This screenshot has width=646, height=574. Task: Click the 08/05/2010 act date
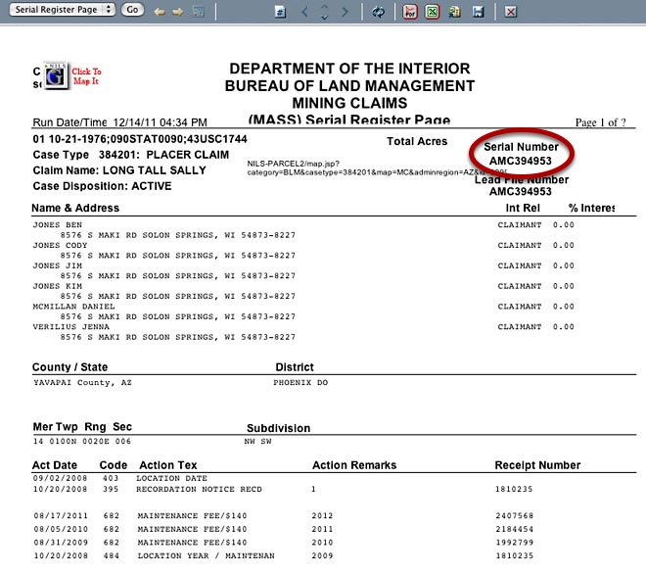click(61, 529)
